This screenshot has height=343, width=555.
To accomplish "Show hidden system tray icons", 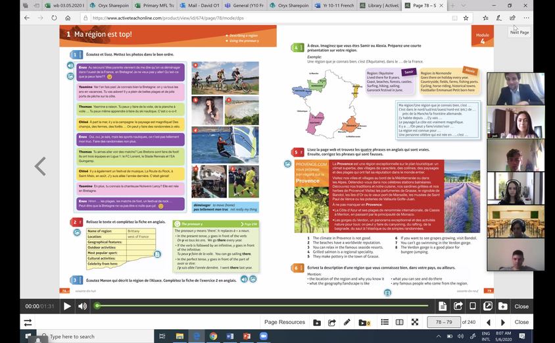I will click(x=439, y=336).
